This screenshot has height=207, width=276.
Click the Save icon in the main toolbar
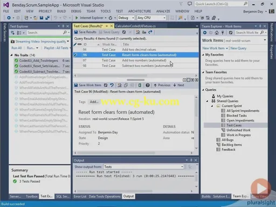coord(42,18)
